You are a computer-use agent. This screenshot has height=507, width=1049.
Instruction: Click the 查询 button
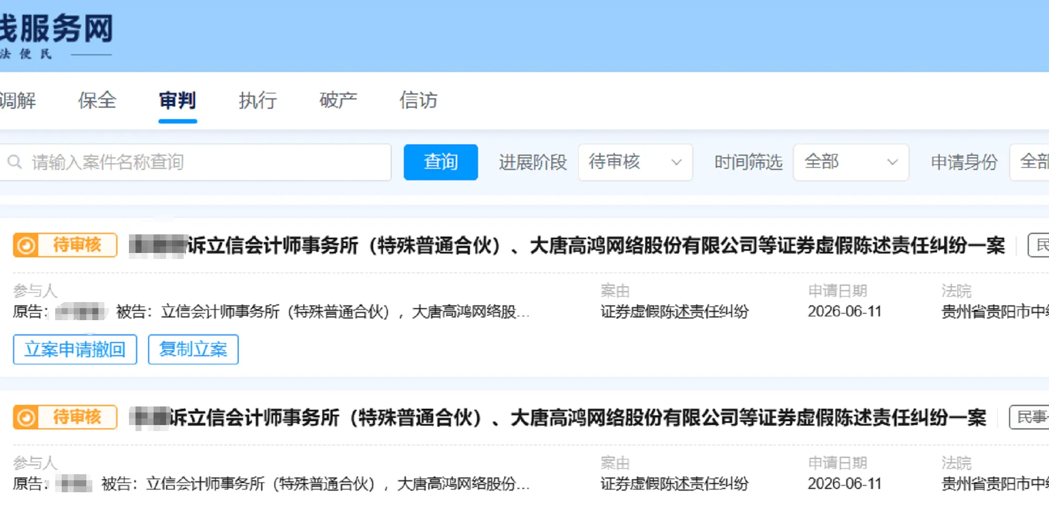tap(441, 162)
